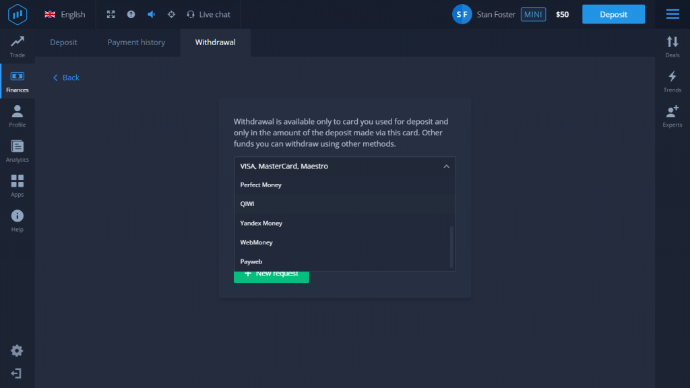The image size is (690, 388).
Task: Click the blue Deposit button
Action: 613,15
